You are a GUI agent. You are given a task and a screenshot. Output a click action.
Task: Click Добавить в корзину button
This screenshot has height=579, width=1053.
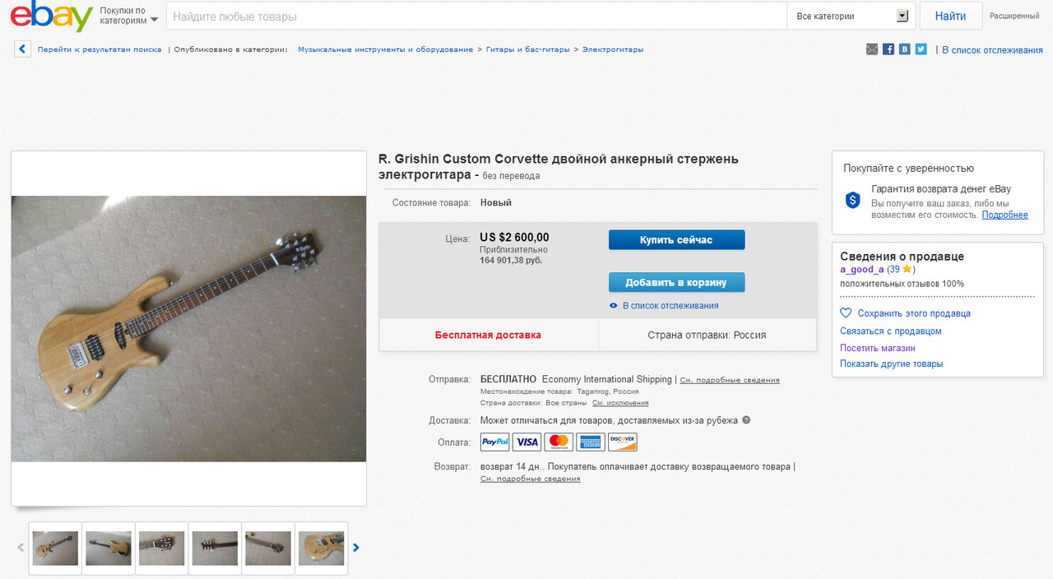(x=676, y=282)
